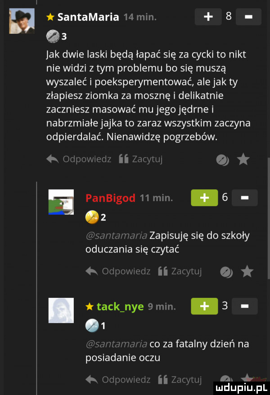Toggle green plus vote on tack_nye's comment

204,306
